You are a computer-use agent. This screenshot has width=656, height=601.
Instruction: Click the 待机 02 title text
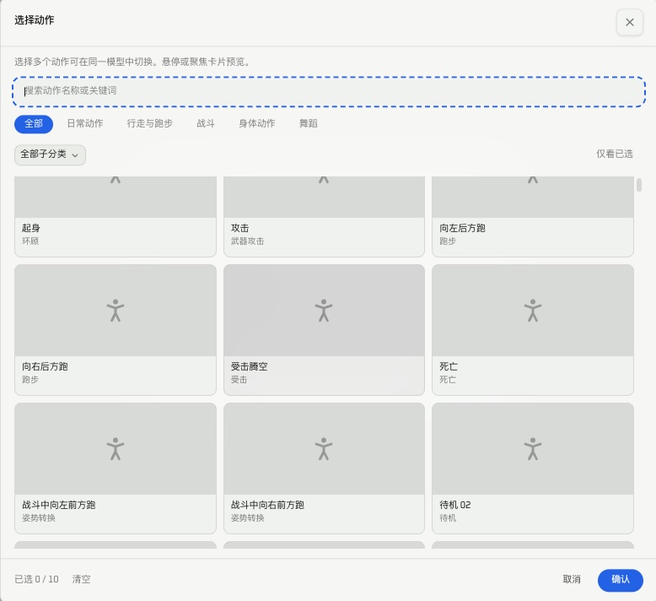click(x=454, y=505)
